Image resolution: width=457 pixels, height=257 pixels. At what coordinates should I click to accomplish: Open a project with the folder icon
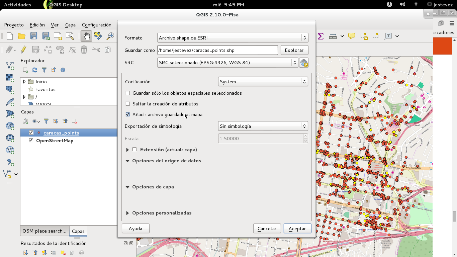[22, 36]
